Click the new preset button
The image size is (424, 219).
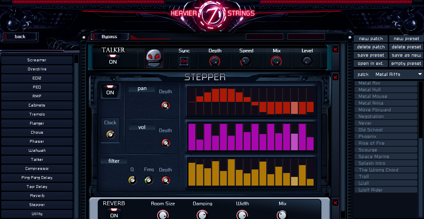[406, 39]
